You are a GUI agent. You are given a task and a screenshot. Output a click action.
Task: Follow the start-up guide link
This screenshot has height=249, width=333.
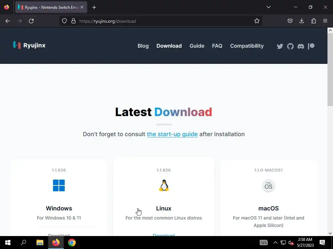click(x=172, y=134)
